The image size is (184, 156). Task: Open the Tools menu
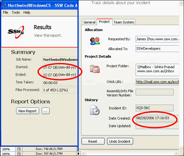click(16, 12)
